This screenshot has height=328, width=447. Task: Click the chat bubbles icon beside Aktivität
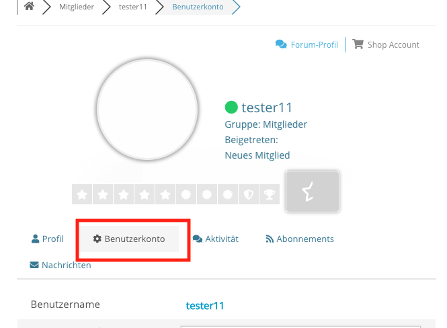[x=197, y=239]
